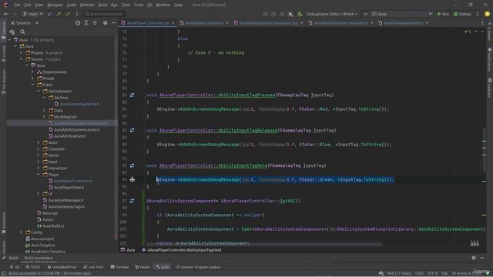Collapse the Public folder
This screenshot has width=493, height=277.
point(32,85)
